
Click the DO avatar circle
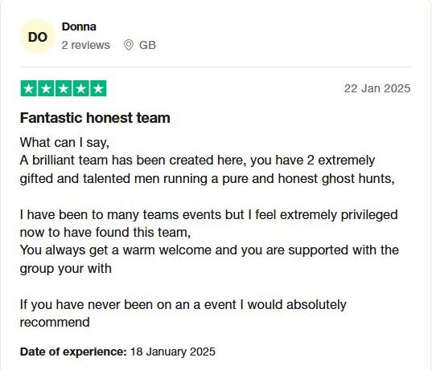click(38, 37)
